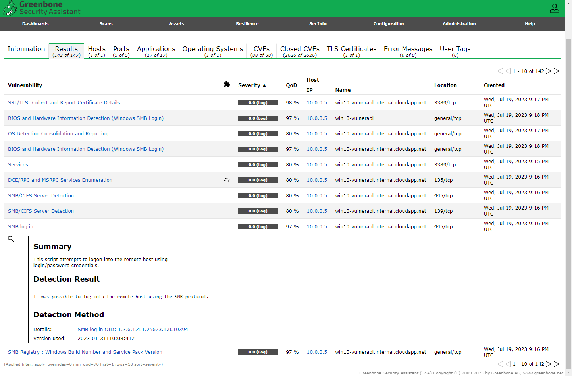The width and height of the screenshot is (572, 376).
Task: Open SMB/CIFS Server Detection on 445/tcp
Action: [41, 195]
